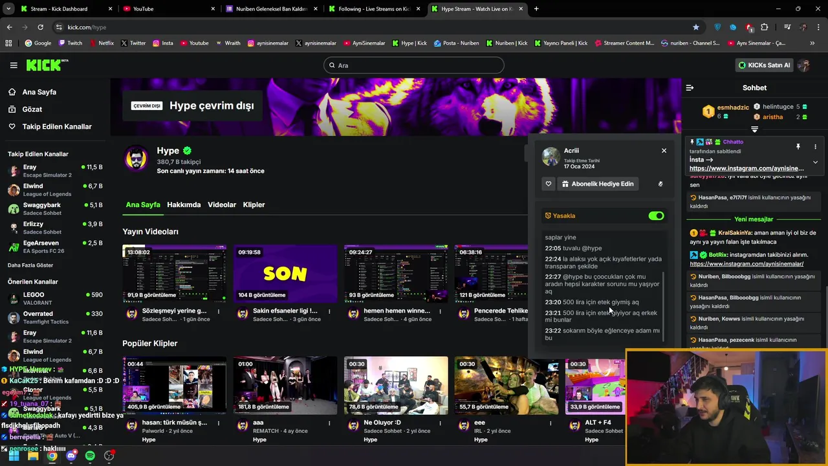Click the Ara search field

tap(414, 65)
